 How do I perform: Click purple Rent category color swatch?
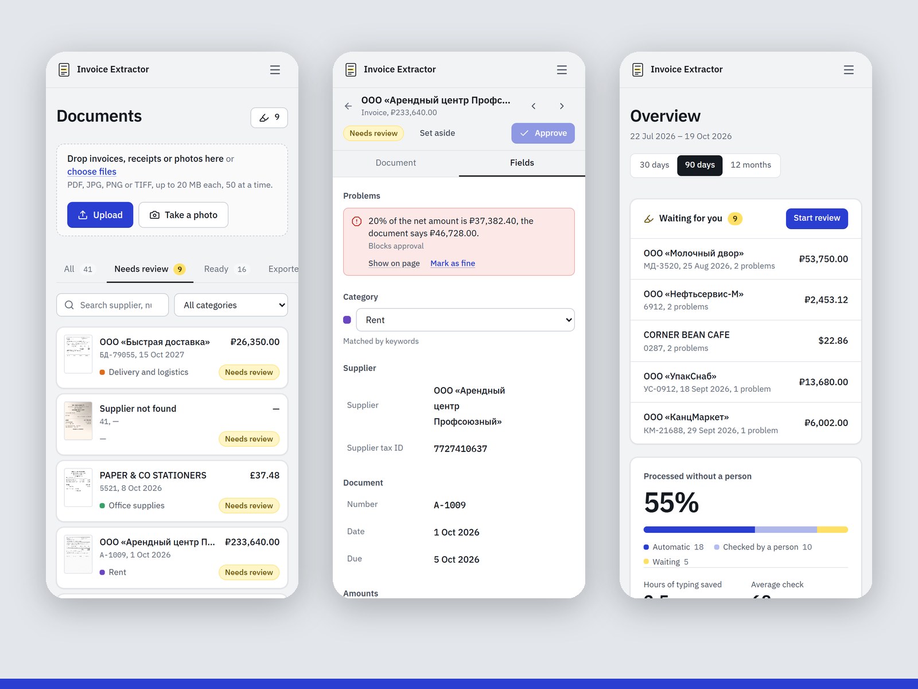347,320
